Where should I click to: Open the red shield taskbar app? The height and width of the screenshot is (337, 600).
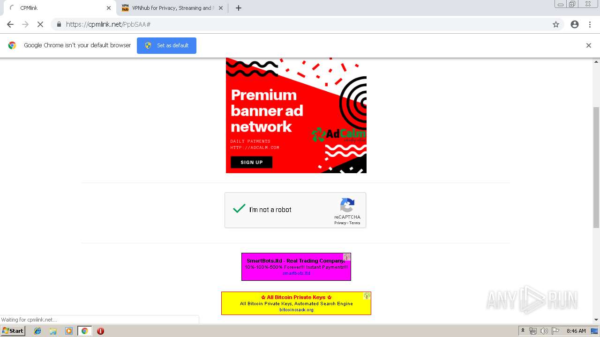point(100,331)
